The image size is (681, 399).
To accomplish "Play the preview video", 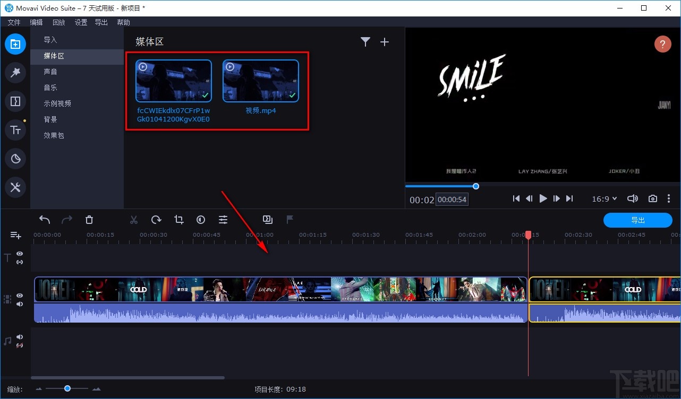I will click(543, 198).
